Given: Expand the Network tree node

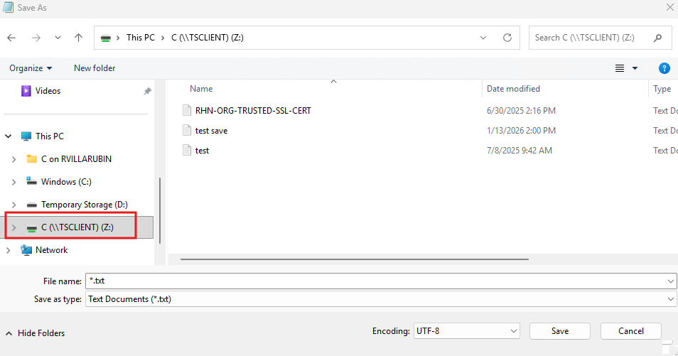Looking at the screenshot, I should click(9, 250).
